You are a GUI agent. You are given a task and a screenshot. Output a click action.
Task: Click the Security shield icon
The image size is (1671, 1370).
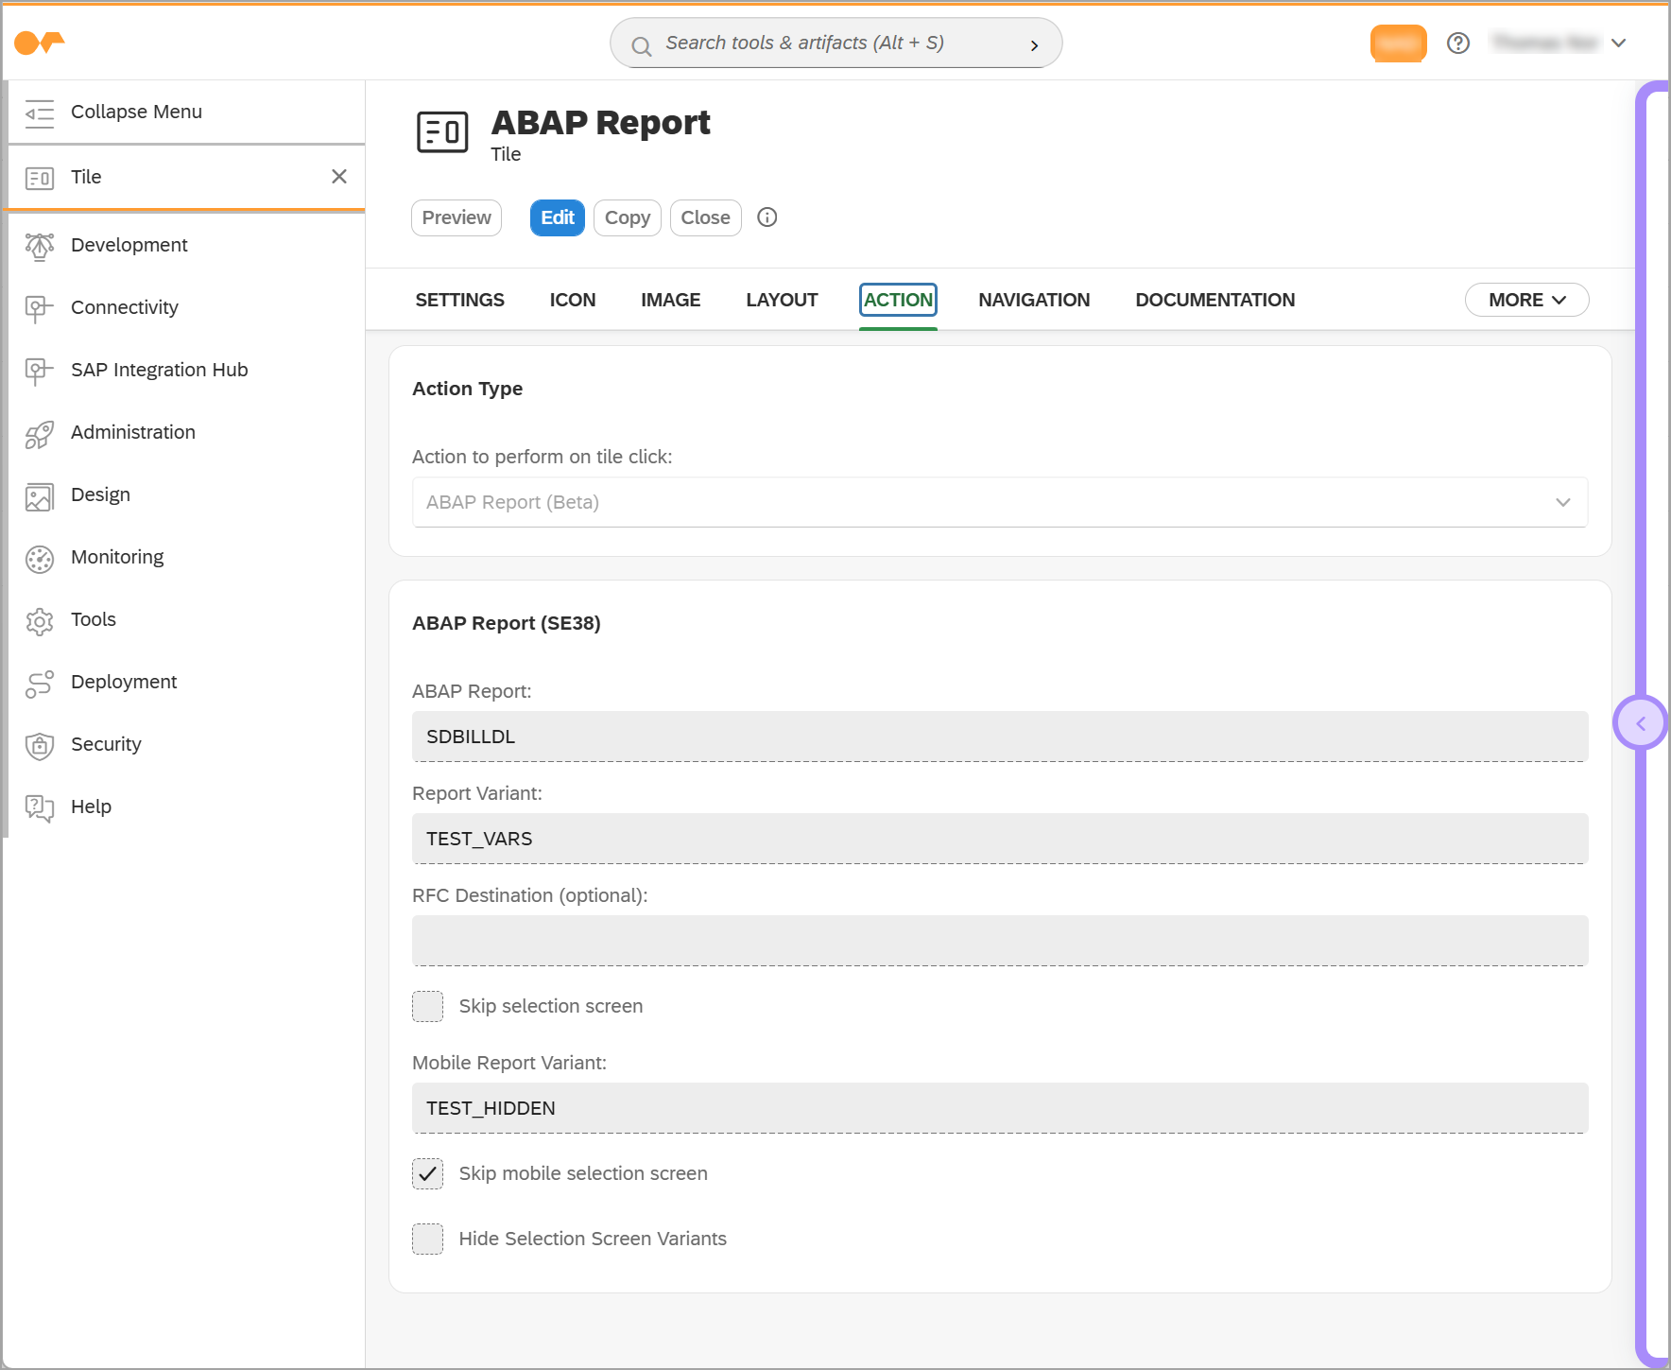point(39,744)
